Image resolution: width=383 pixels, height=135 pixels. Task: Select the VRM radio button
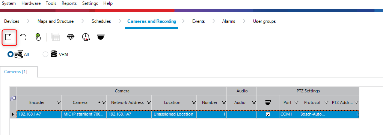[x=45, y=55]
